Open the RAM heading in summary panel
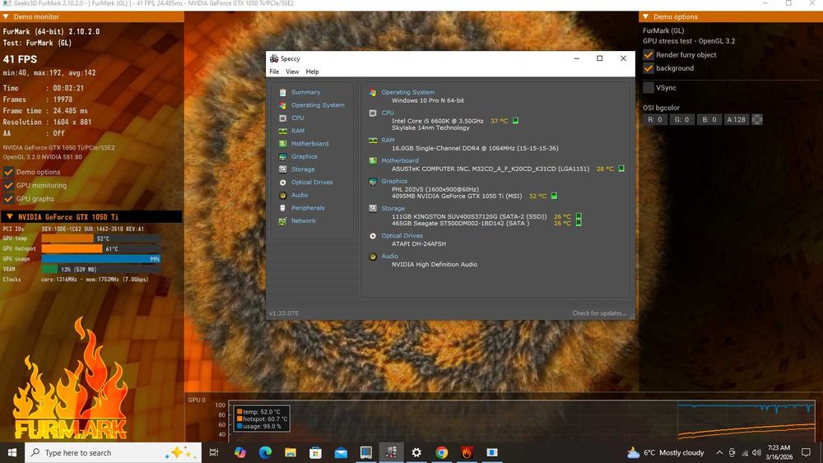Image resolution: width=823 pixels, height=463 pixels. (388, 140)
